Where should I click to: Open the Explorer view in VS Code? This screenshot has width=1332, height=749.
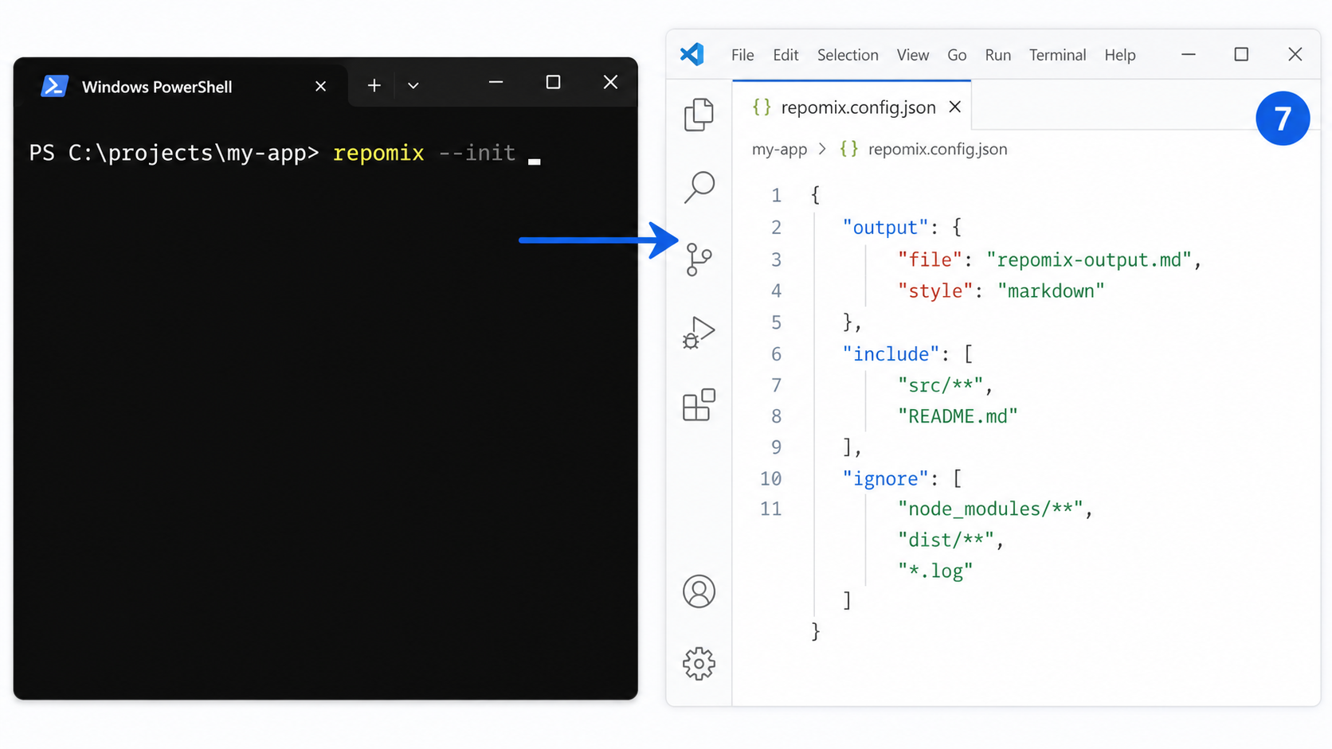tap(699, 115)
